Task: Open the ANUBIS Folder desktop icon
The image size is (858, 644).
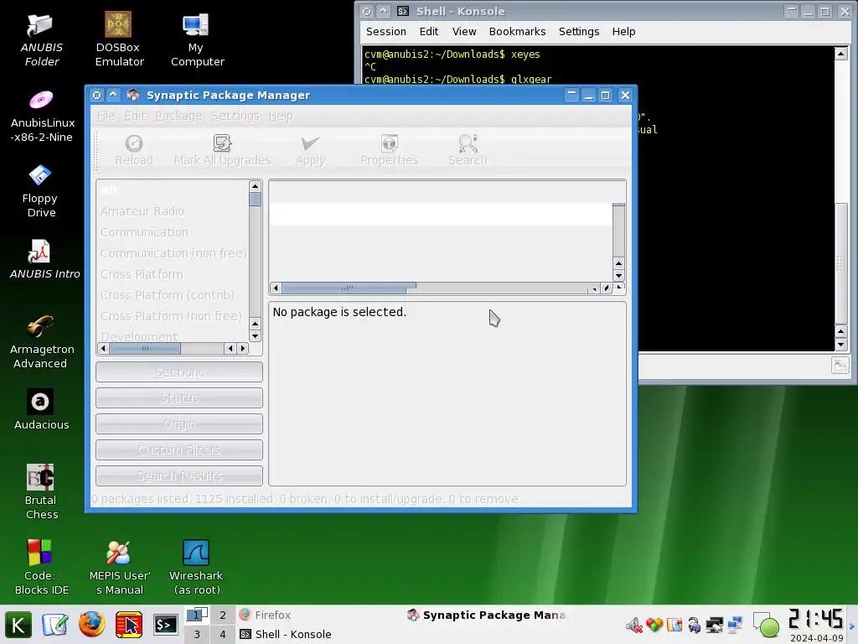Action: tap(40, 24)
